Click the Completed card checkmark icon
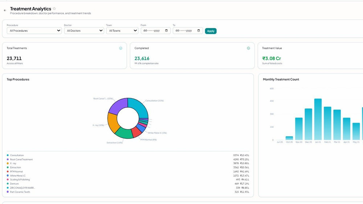Screen dimensions: 363x204 coord(248,48)
